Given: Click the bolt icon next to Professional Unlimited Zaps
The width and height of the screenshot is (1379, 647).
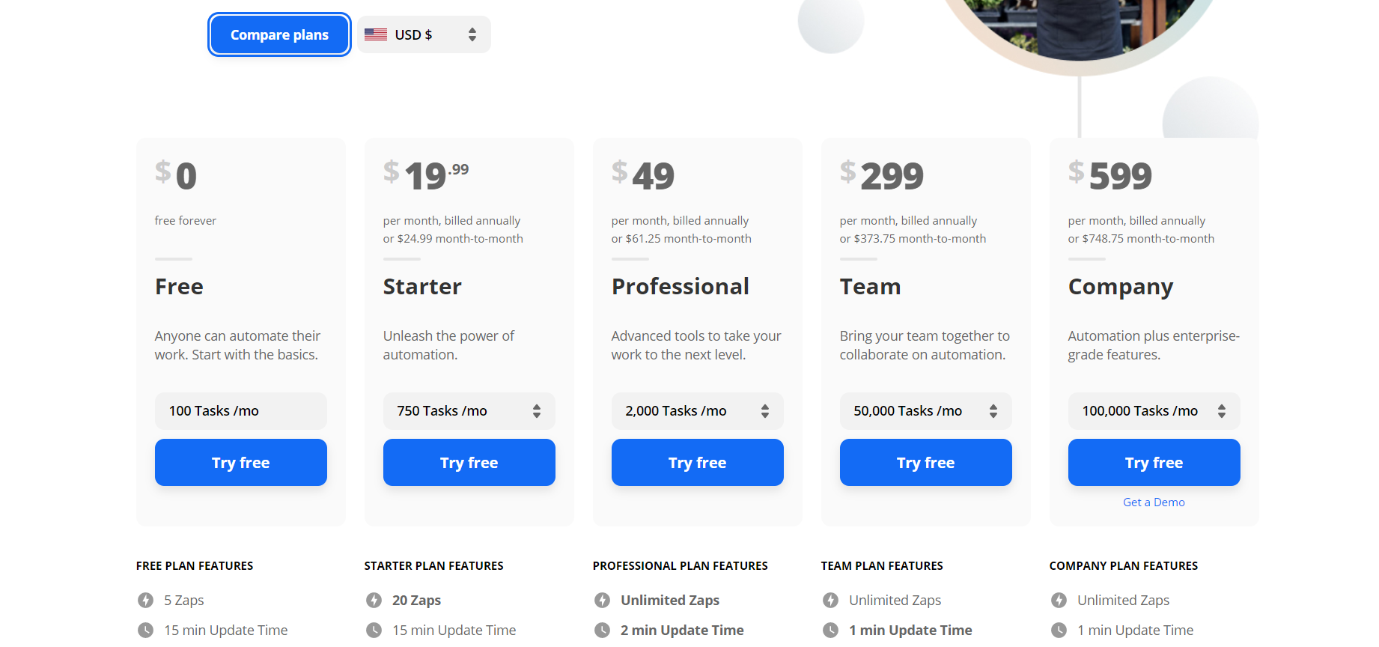Looking at the screenshot, I should click(x=602, y=600).
